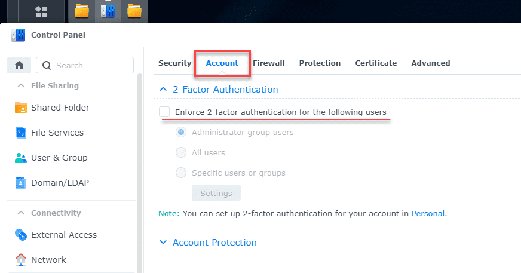This screenshot has width=521, height=273.
Task: Click the Control Panel home icon
Action: 19,65
